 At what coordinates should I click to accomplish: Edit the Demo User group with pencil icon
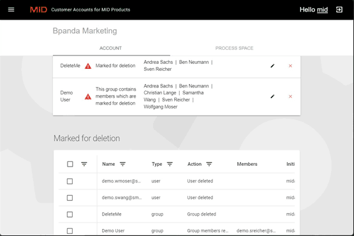point(272,96)
